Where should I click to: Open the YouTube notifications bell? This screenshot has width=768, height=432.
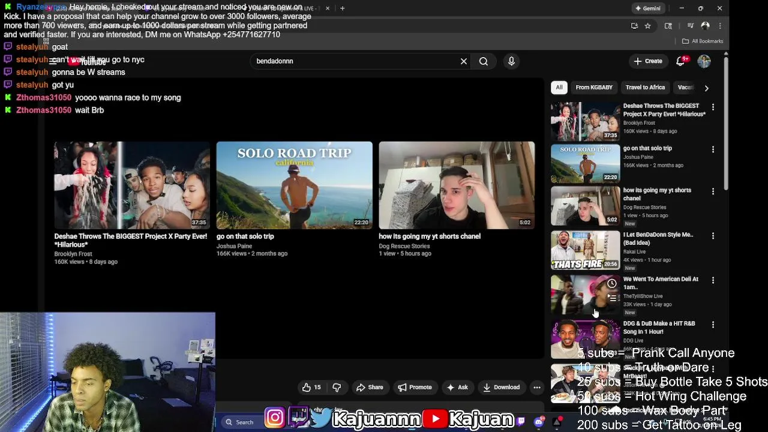681,61
